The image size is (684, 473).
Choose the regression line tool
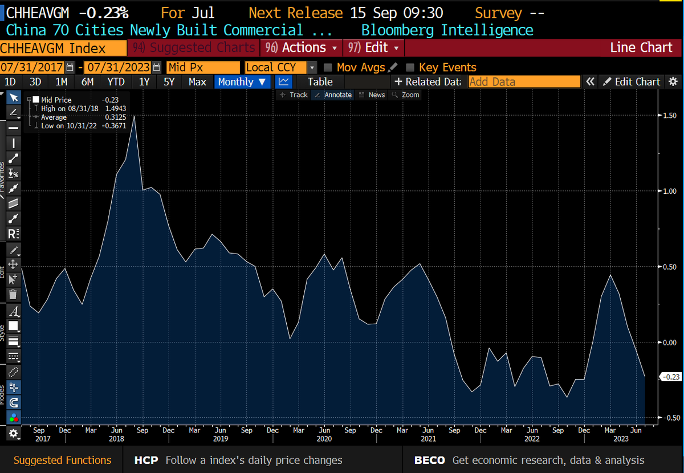click(x=13, y=189)
